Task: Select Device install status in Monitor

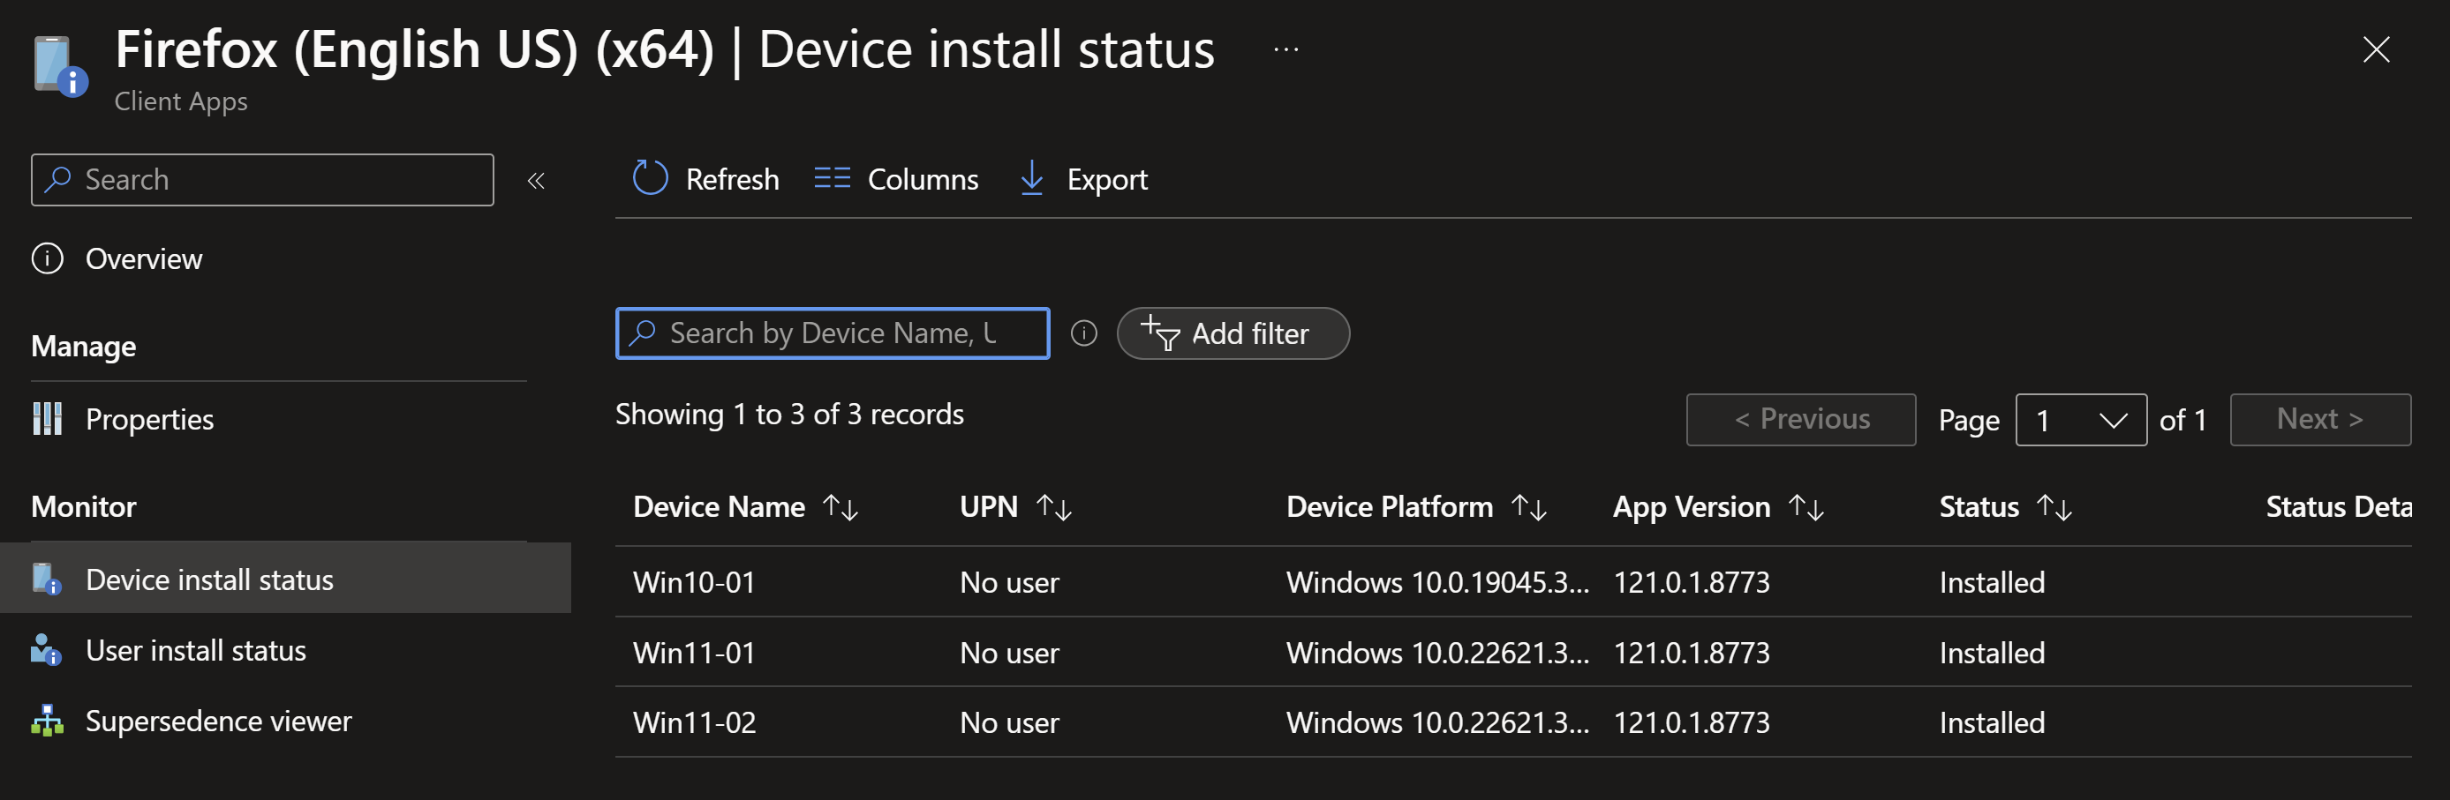Action: coord(285,579)
